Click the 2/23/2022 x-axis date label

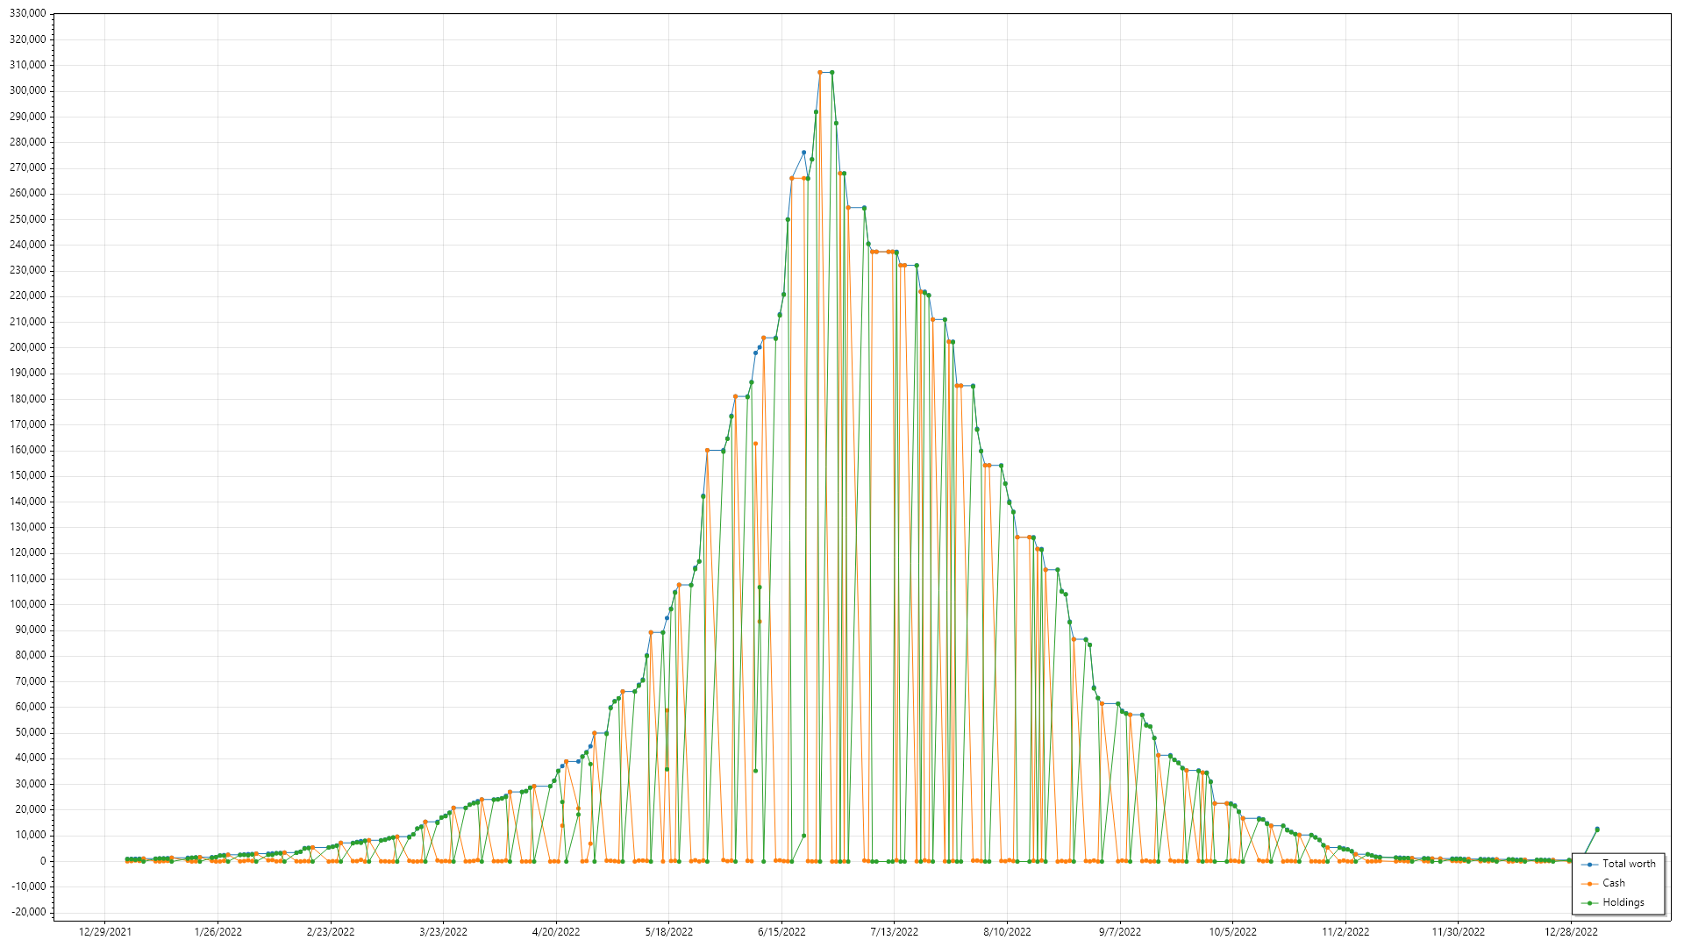(x=331, y=932)
